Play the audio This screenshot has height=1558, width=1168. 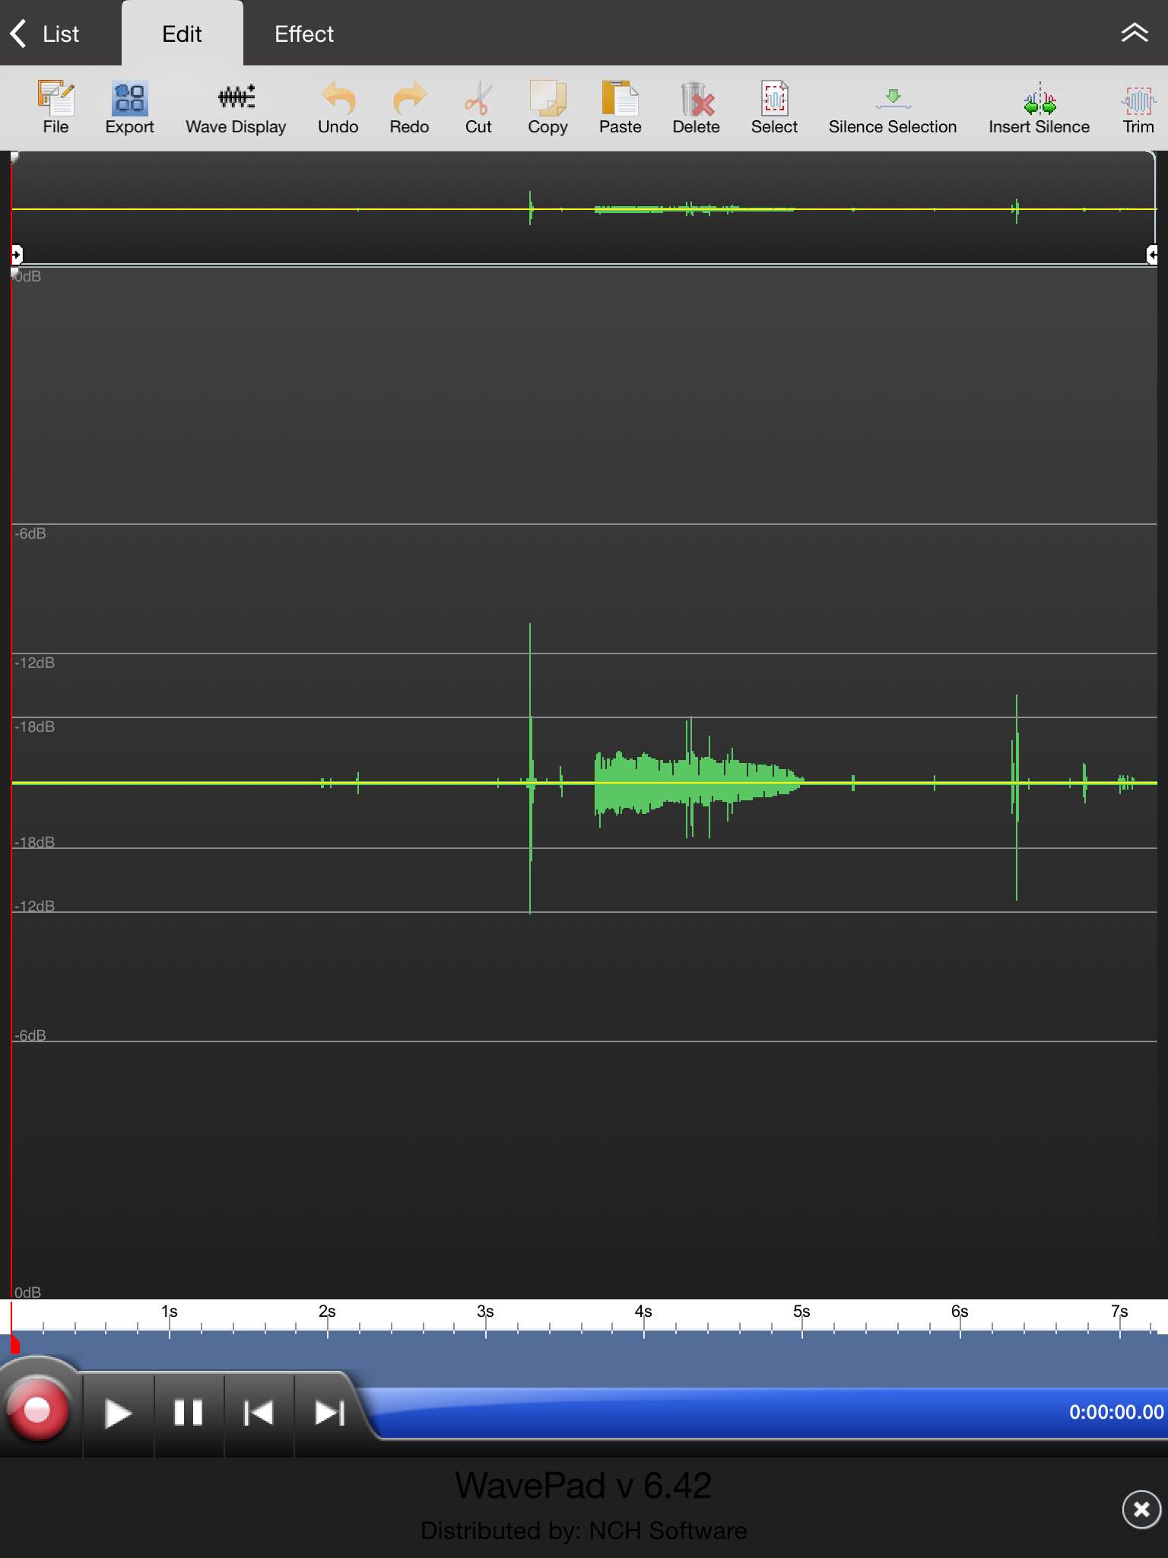118,1413
